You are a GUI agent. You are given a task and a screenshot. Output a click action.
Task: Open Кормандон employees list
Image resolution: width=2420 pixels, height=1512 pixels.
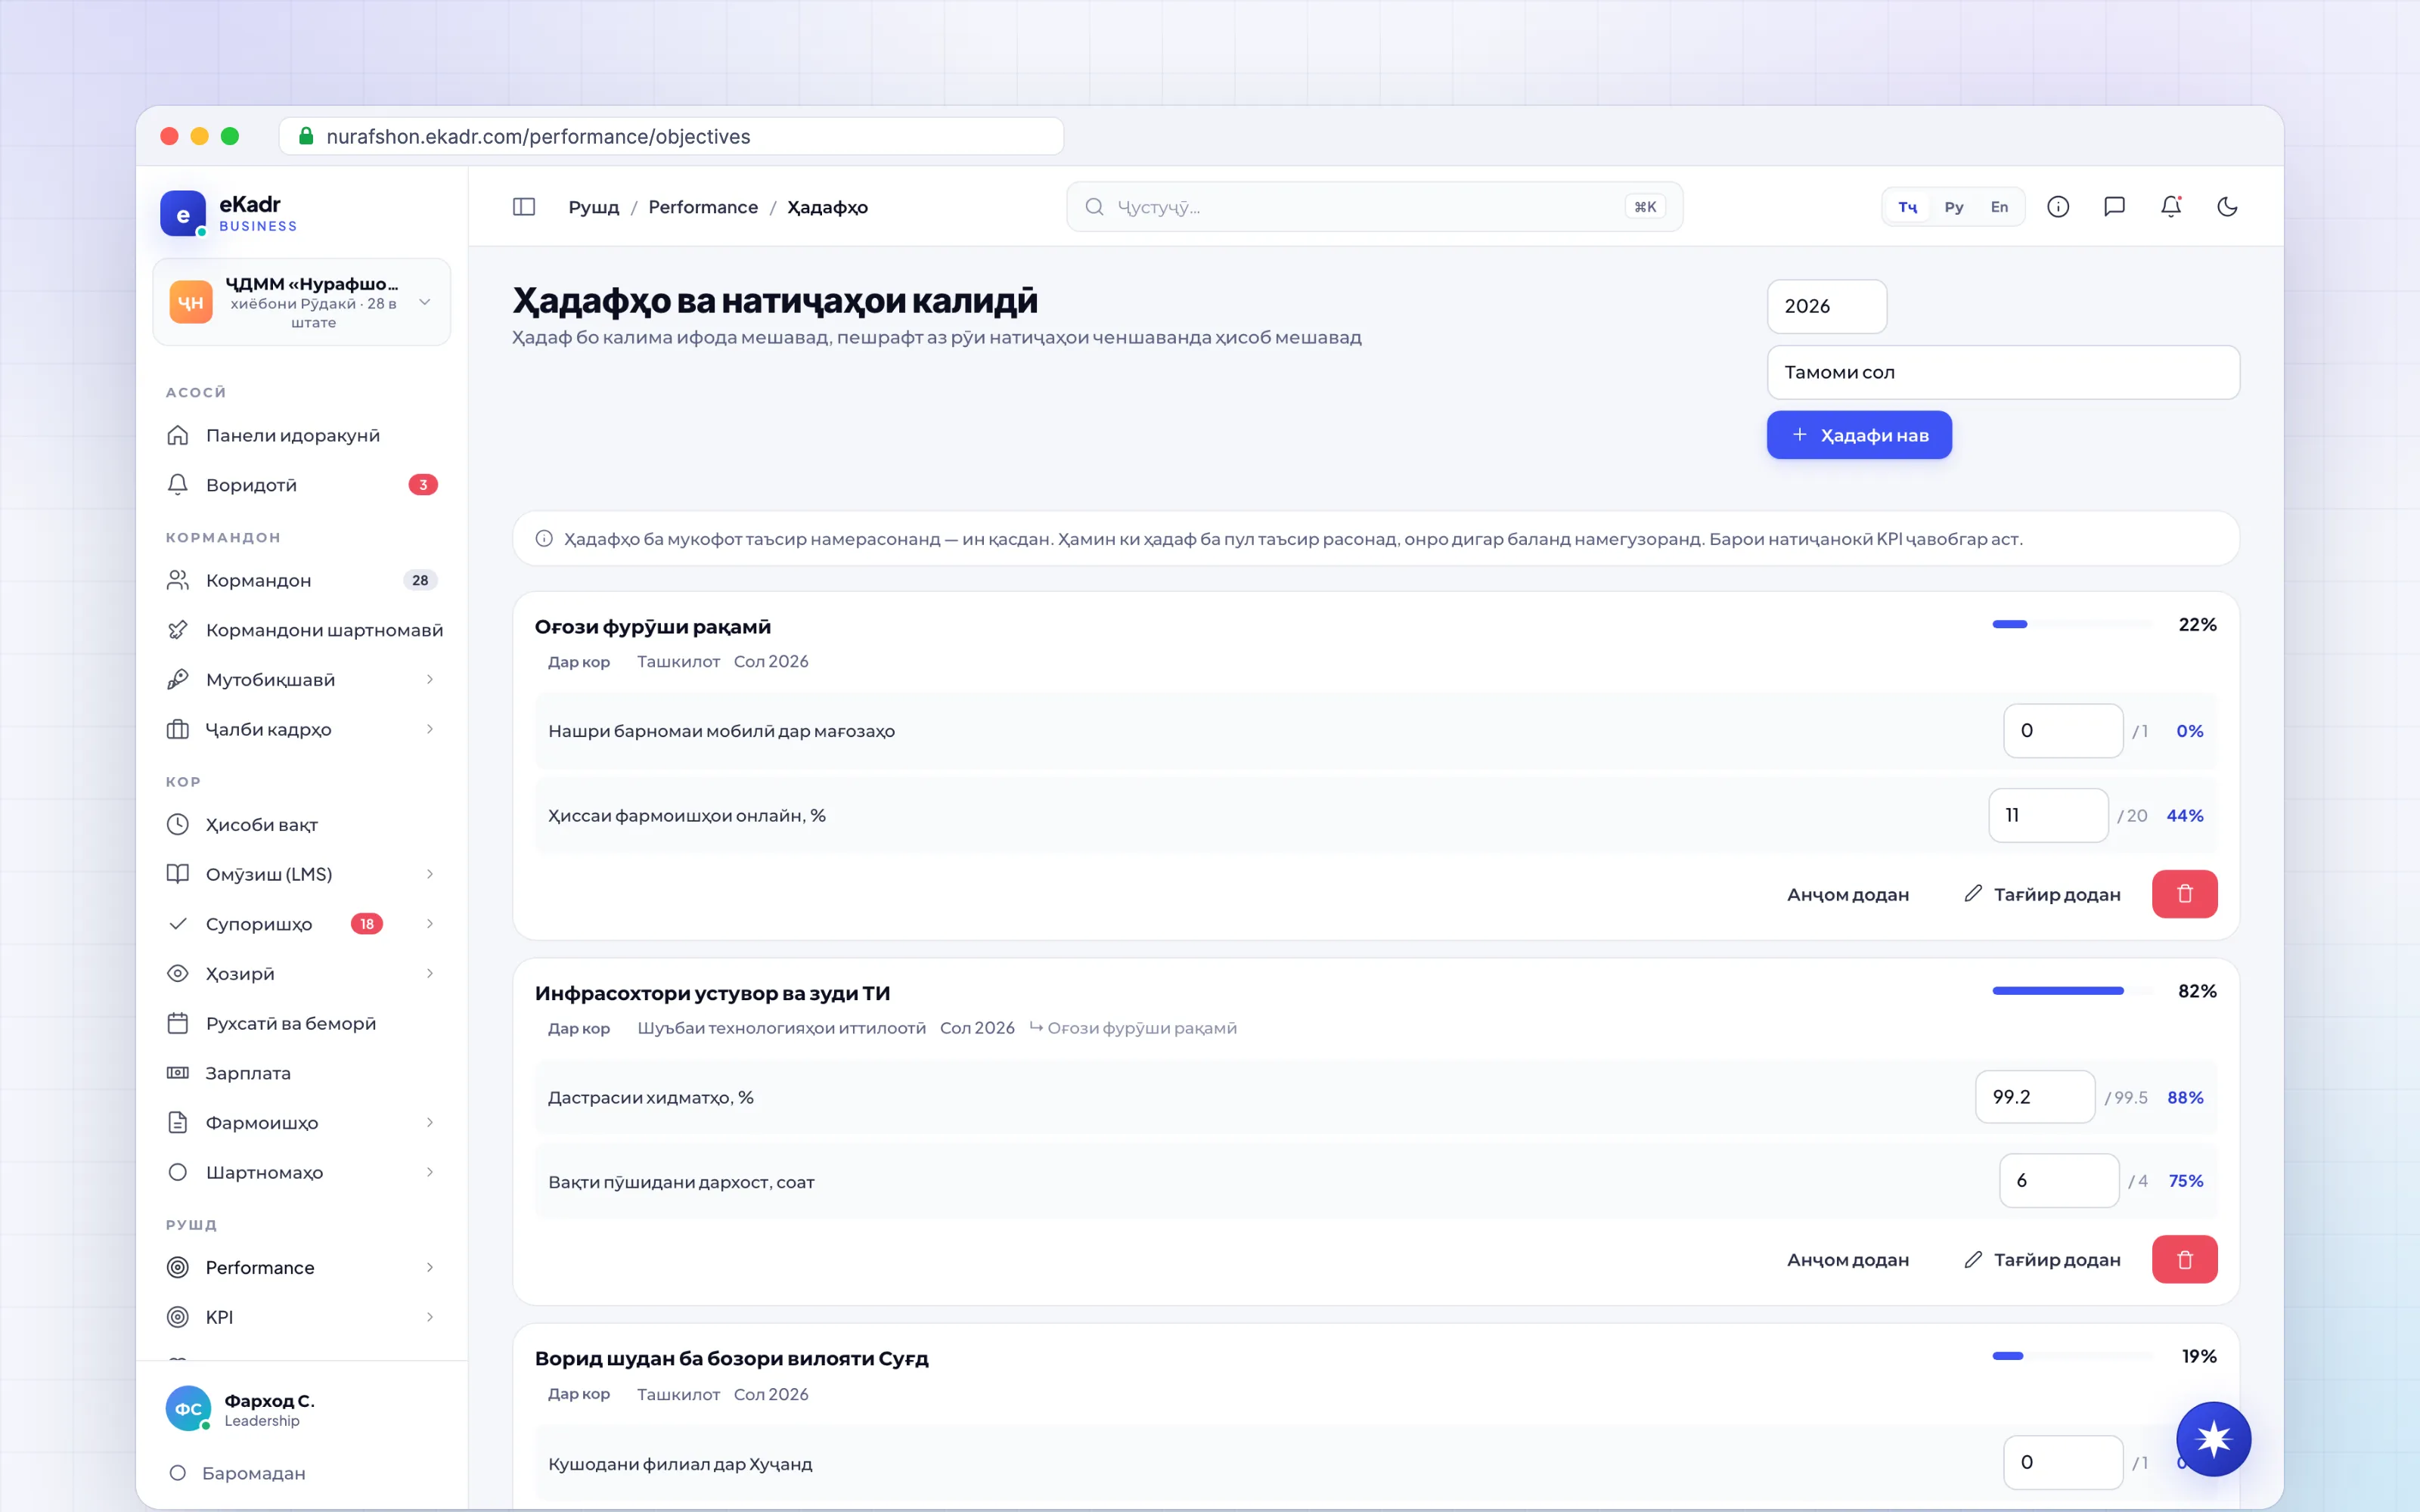[x=302, y=580]
